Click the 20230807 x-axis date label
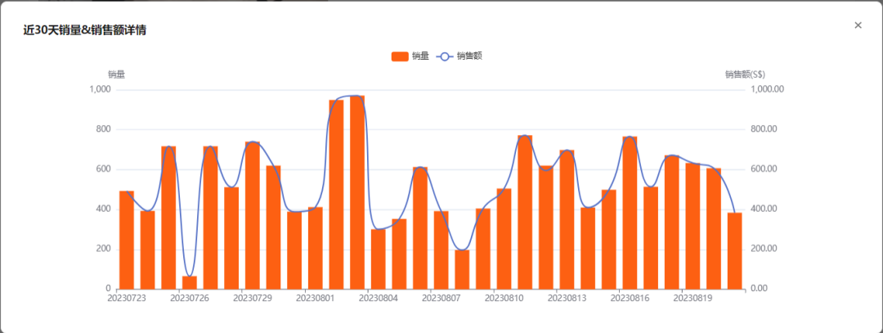The height and width of the screenshot is (333, 883). 441,298
